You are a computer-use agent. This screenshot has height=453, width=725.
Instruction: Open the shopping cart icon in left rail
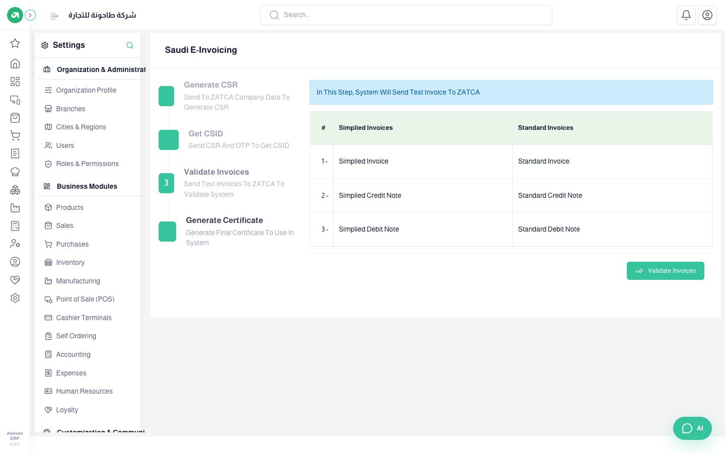tap(15, 135)
